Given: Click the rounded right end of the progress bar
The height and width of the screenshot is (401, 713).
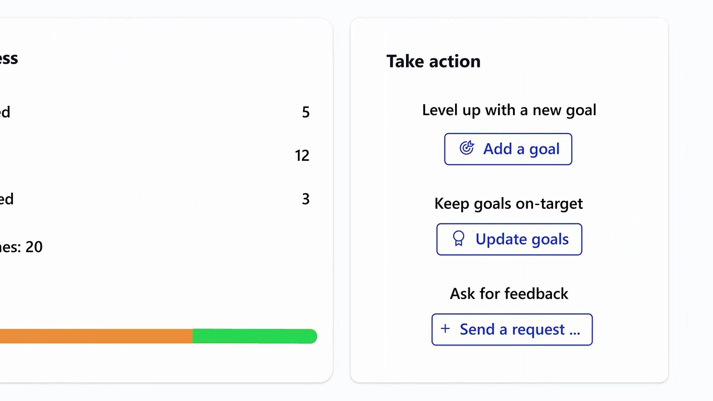Looking at the screenshot, I should [313, 336].
